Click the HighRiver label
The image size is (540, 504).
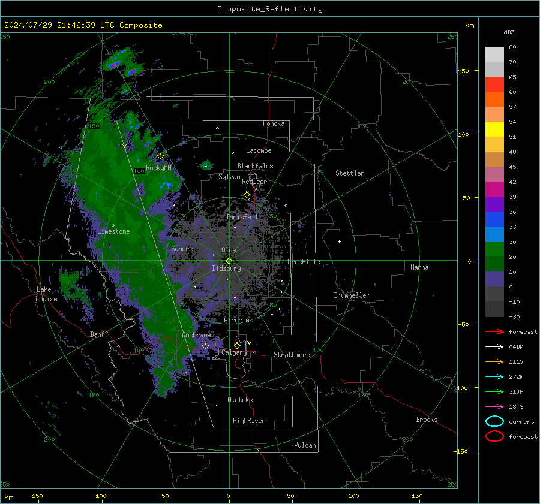249,421
